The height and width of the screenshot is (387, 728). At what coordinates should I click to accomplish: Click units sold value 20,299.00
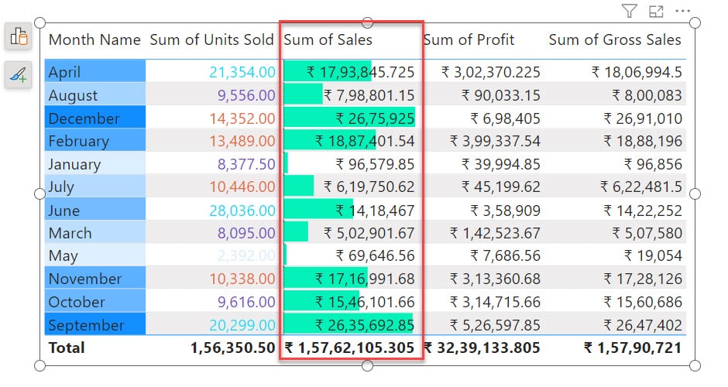pyautogui.click(x=242, y=325)
